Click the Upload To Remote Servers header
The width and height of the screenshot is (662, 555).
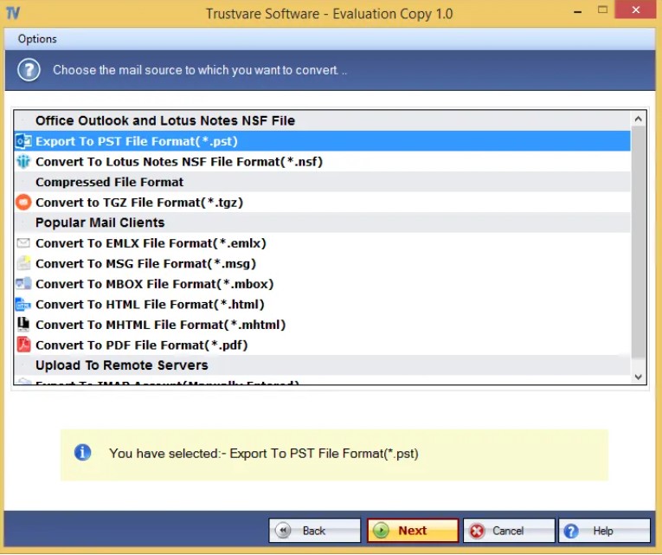point(322,365)
